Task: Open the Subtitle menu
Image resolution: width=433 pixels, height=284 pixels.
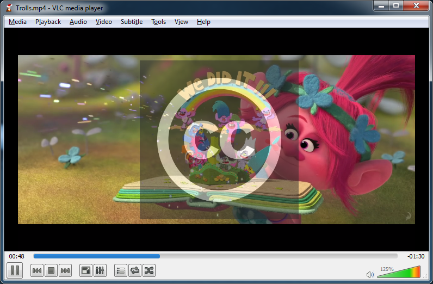Action: coord(132,22)
